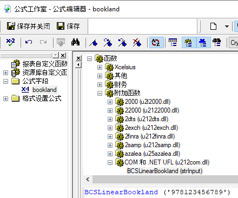Click the 公式字段 folder icon
238x198 pixels.
pos(16,81)
